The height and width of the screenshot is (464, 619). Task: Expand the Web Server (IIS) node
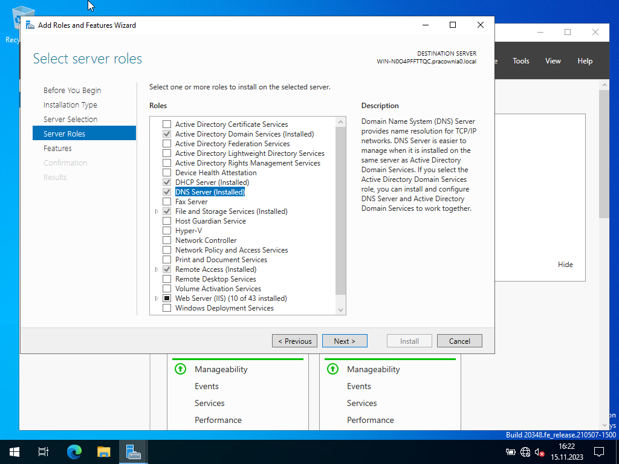click(157, 298)
